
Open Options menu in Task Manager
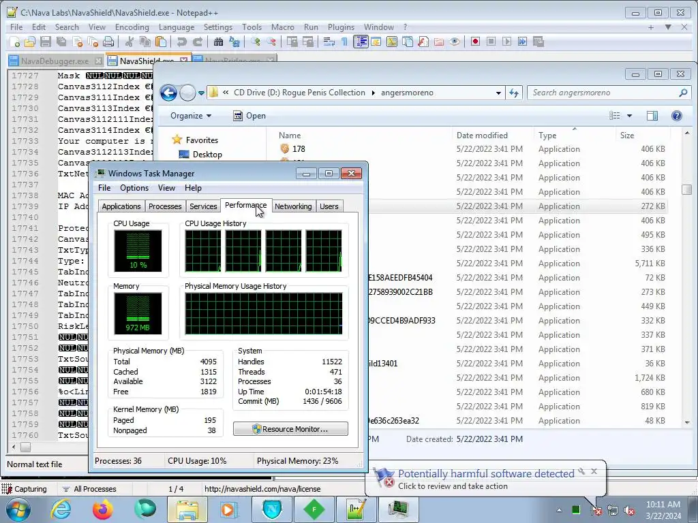[134, 188]
